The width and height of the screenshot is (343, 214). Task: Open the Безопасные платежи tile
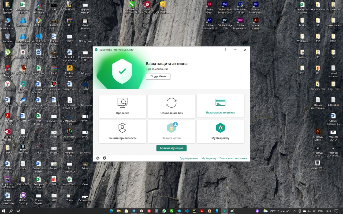[x=220, y=106]
